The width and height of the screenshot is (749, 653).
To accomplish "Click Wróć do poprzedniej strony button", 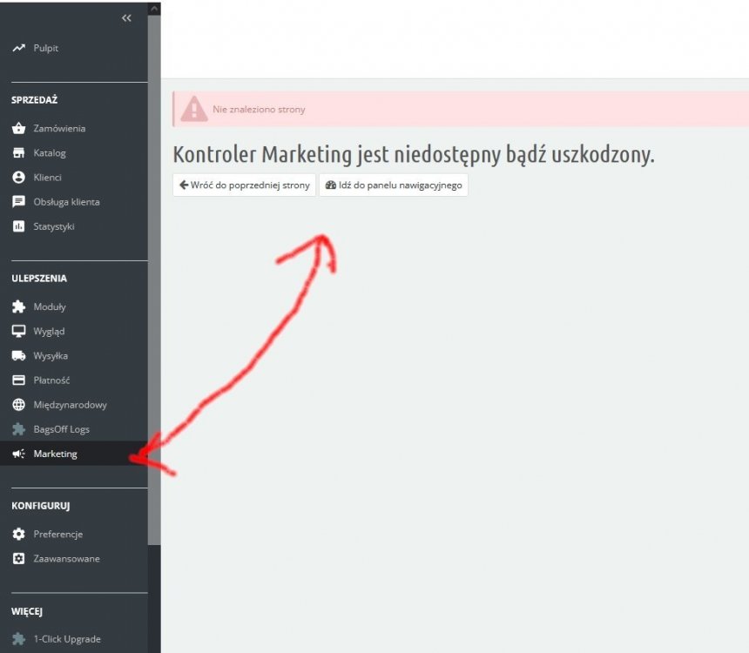I will [x=244, y=185].
